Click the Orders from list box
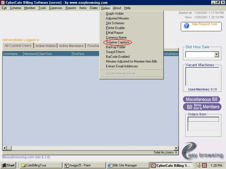Viewport: 226px width, 169px height. coord(203,124)
